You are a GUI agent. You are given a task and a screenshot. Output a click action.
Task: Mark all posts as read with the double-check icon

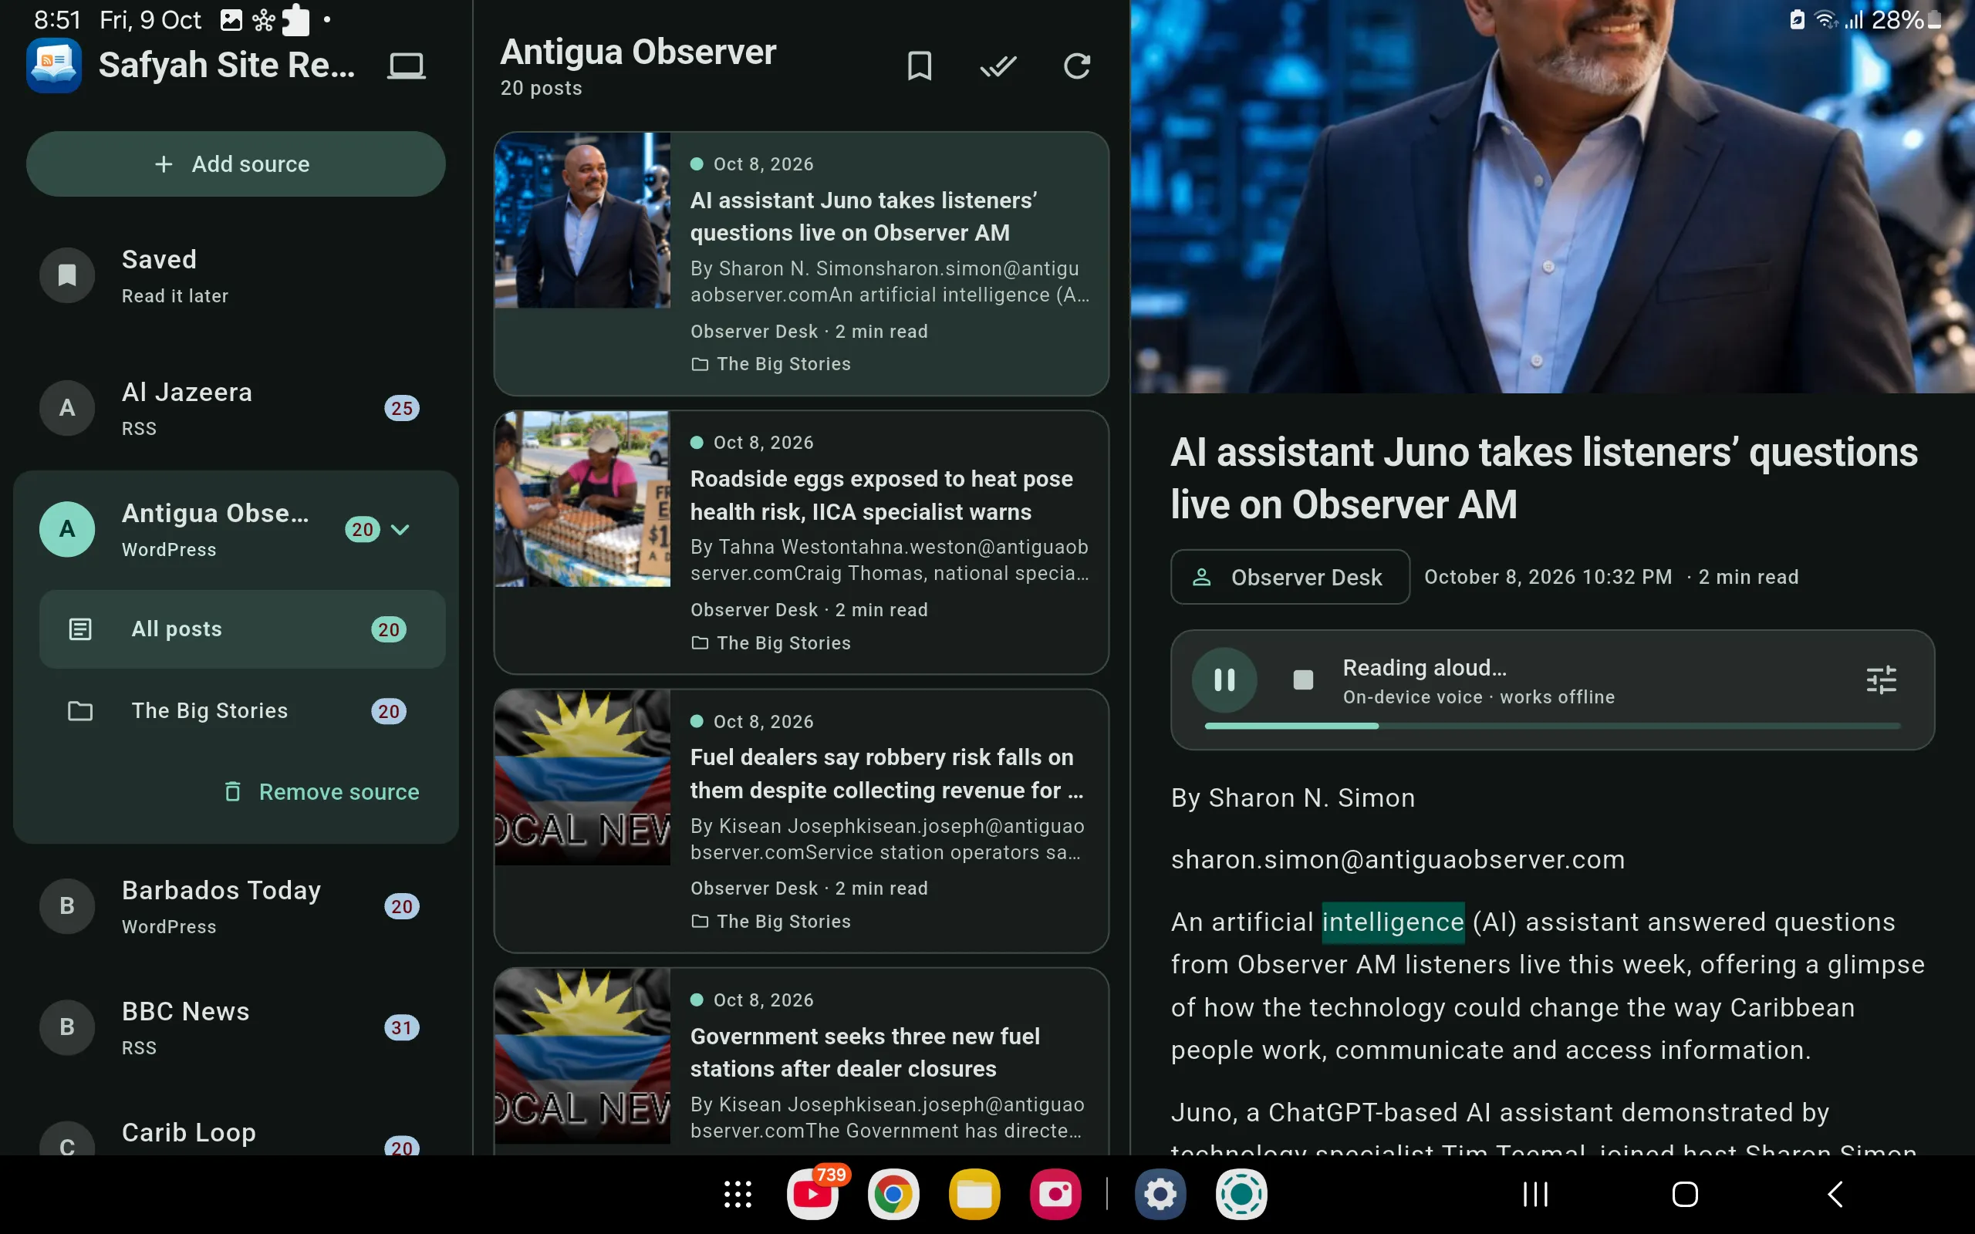click(998, 66)
